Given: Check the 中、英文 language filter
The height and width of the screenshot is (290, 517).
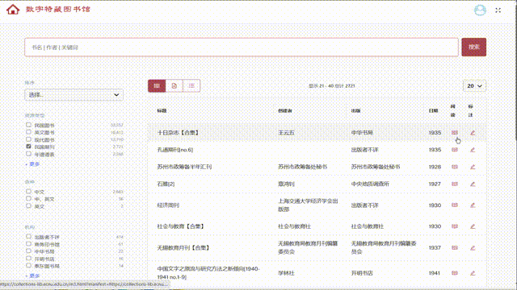Looking at the screenshot, I should coord(29,199).
